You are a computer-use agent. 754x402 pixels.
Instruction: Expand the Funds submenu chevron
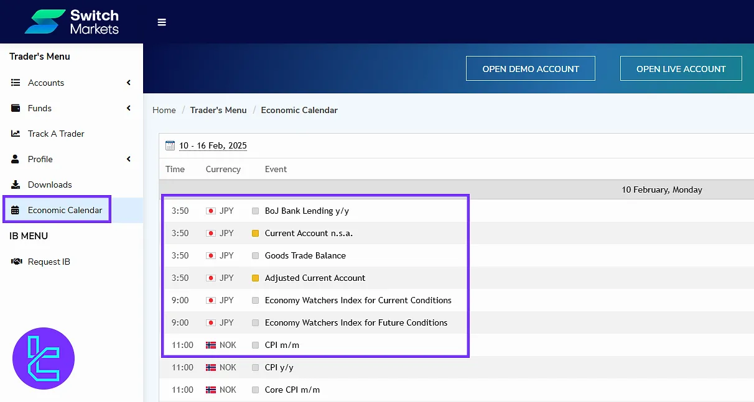tap(129, 108)
